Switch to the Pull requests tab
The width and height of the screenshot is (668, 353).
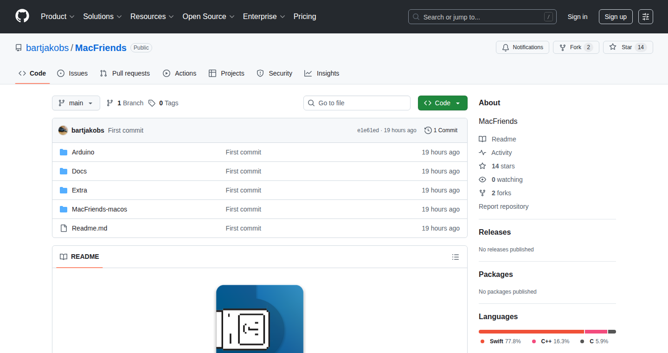(125, 73)
